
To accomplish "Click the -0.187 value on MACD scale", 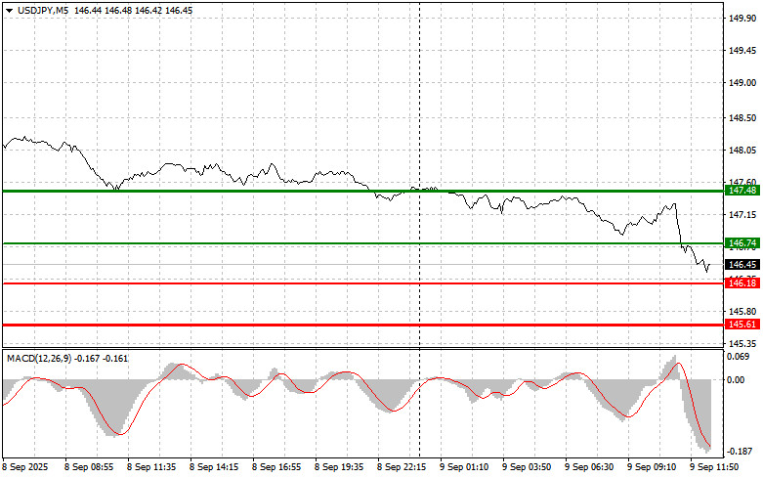I will coord(741,451).
